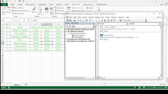Click the Excel zoom slider handle
This screenshot has width=168, height=94.
point(154,87)
